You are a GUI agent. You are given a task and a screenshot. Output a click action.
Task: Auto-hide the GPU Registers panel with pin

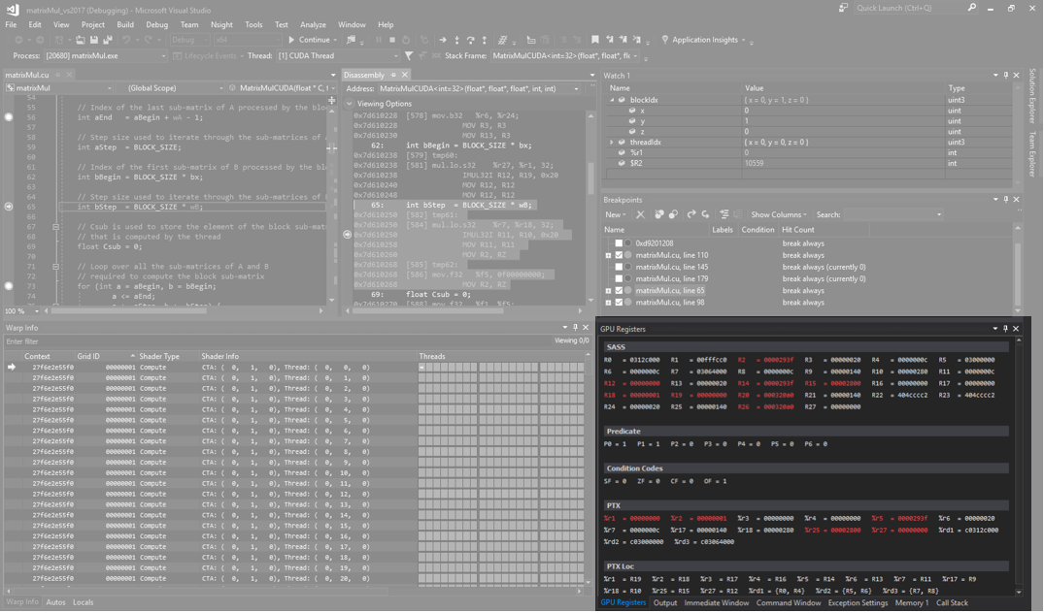pos(1005,329)
